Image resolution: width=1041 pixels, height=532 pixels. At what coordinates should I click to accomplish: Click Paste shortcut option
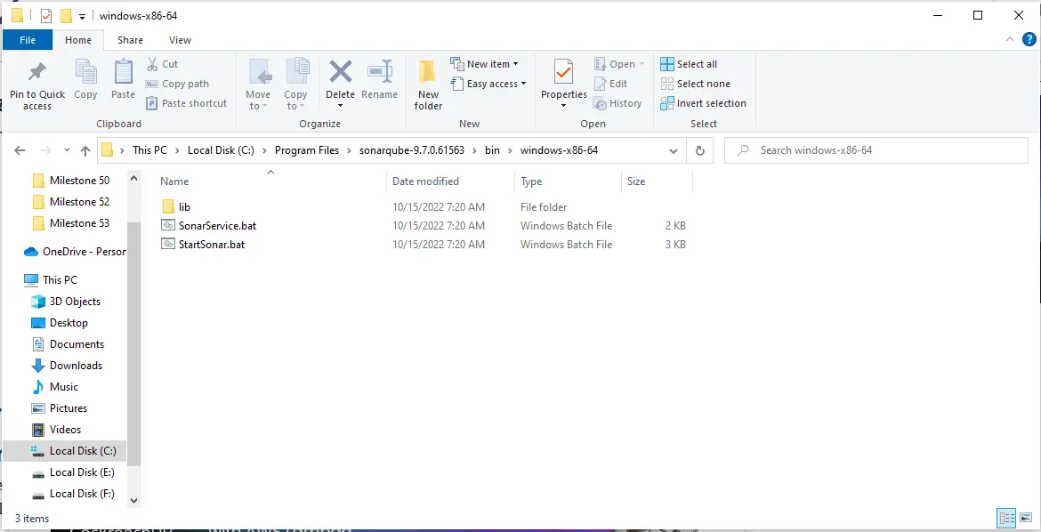pos(187,103)
